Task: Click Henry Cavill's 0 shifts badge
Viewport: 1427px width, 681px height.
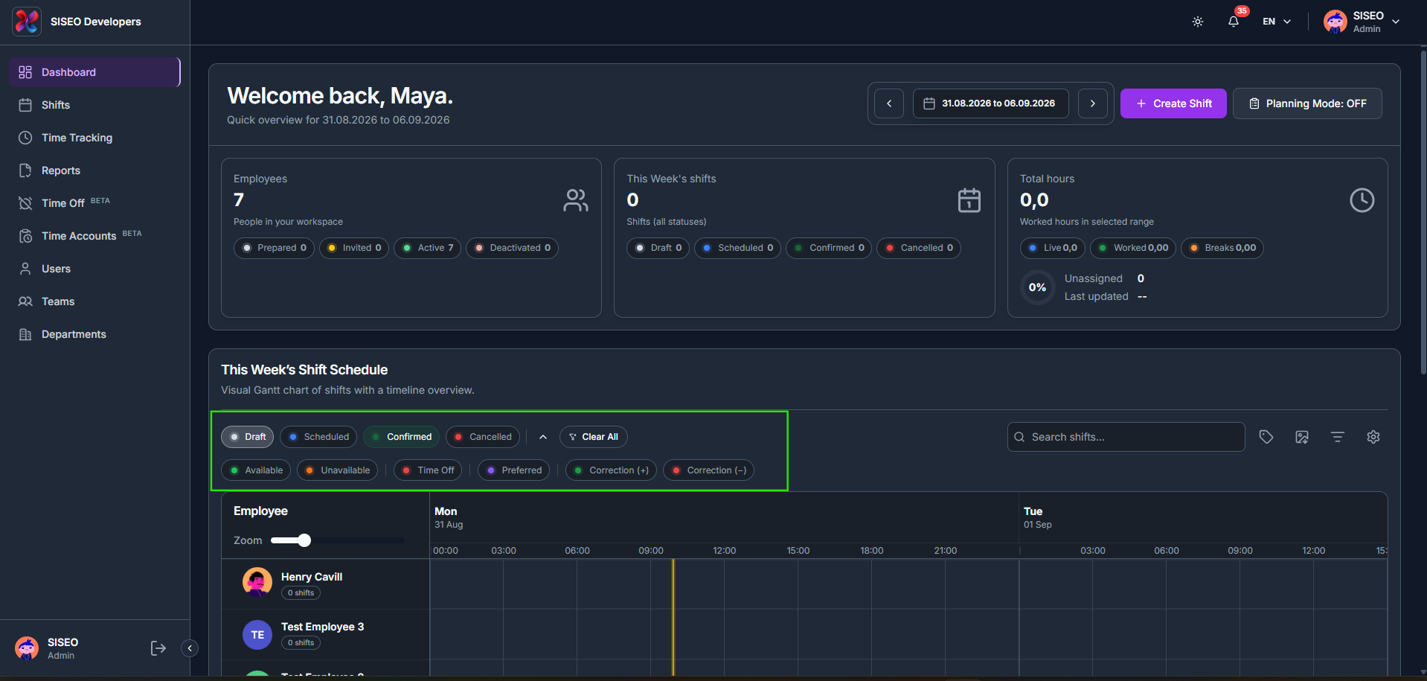Action: pyautogui.click(x=301, y=593)
